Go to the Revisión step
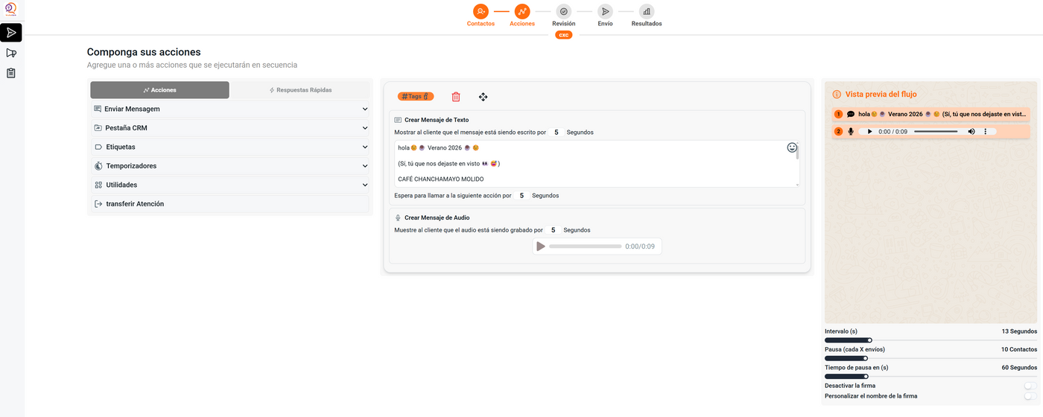Image resolution: width=1043 pixels, height=417 pixels. tap(563, 12)
